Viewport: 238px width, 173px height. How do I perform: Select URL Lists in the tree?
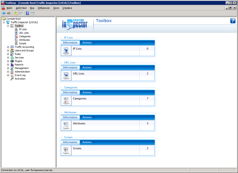pos(24,33)
